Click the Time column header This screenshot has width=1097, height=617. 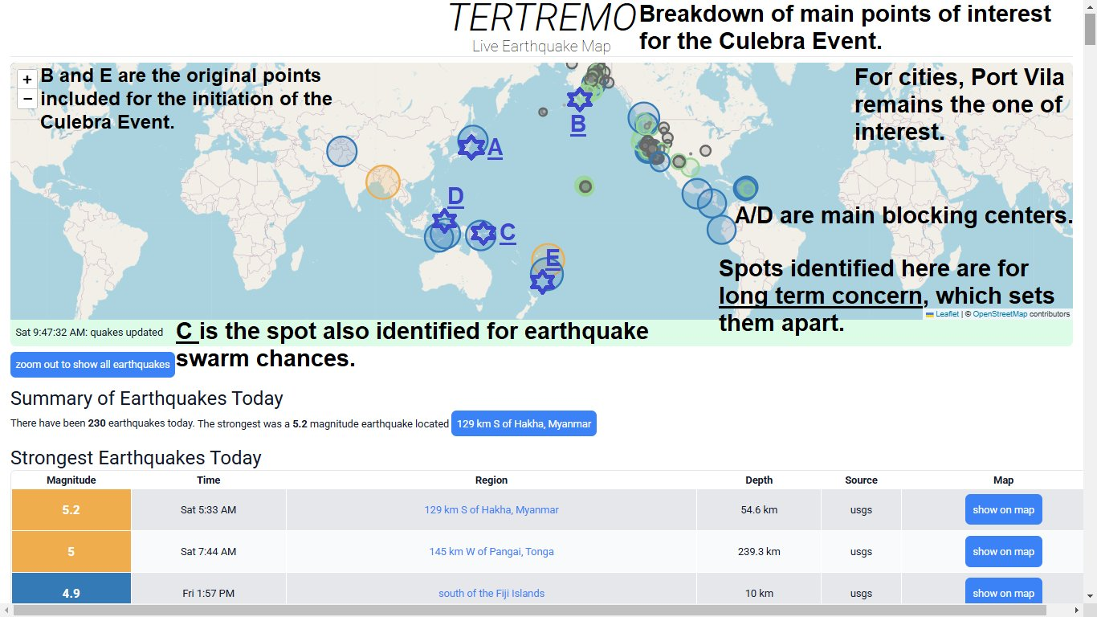click(x=209, y=480)
